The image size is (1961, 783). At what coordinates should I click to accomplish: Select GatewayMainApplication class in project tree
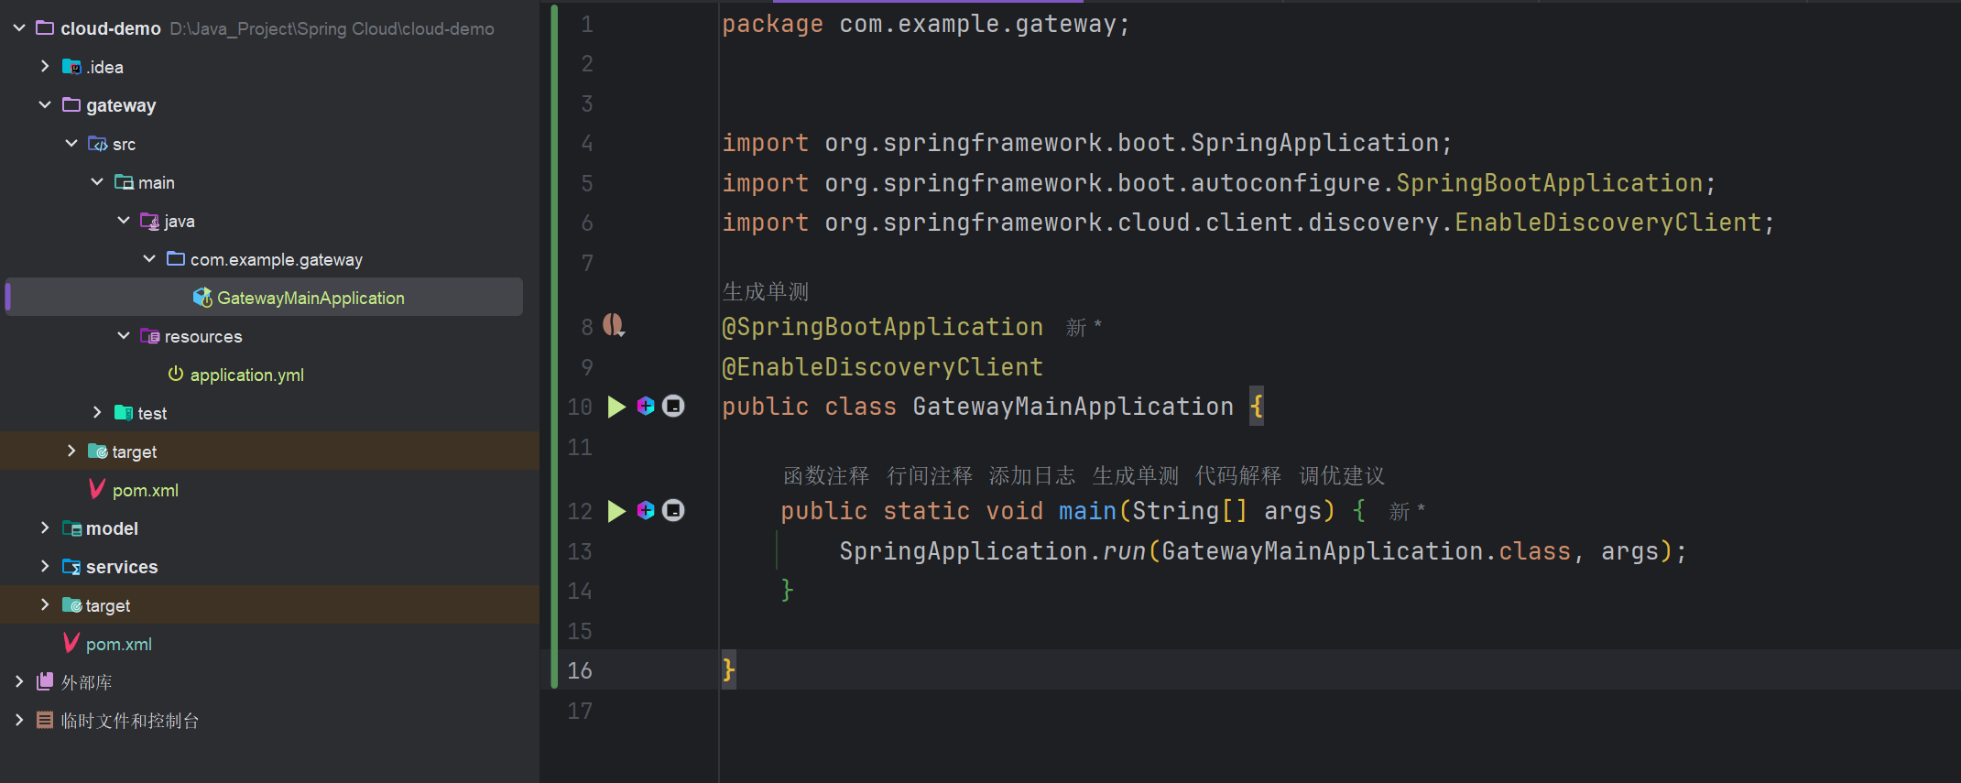pos(310,298)
